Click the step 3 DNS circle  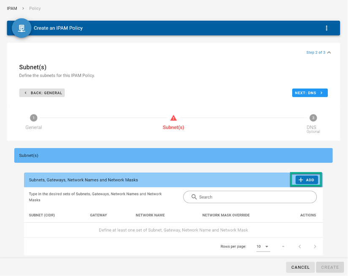pyautogui.click(x=313, y=118)
